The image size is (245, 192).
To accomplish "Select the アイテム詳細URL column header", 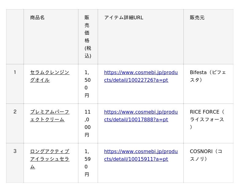I will pyautogui.click(x=124, y=18).
